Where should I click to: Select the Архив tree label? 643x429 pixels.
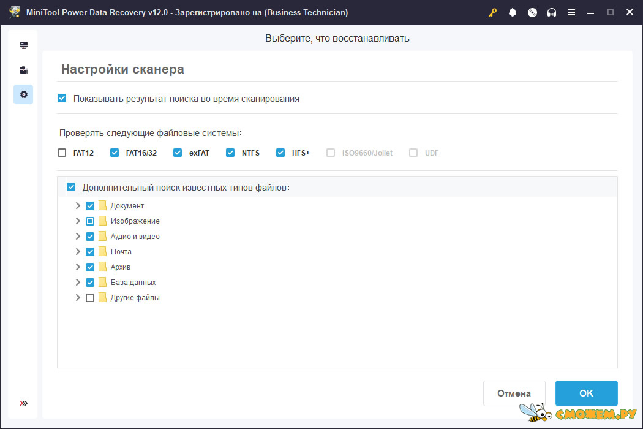(x=120, y=267)
